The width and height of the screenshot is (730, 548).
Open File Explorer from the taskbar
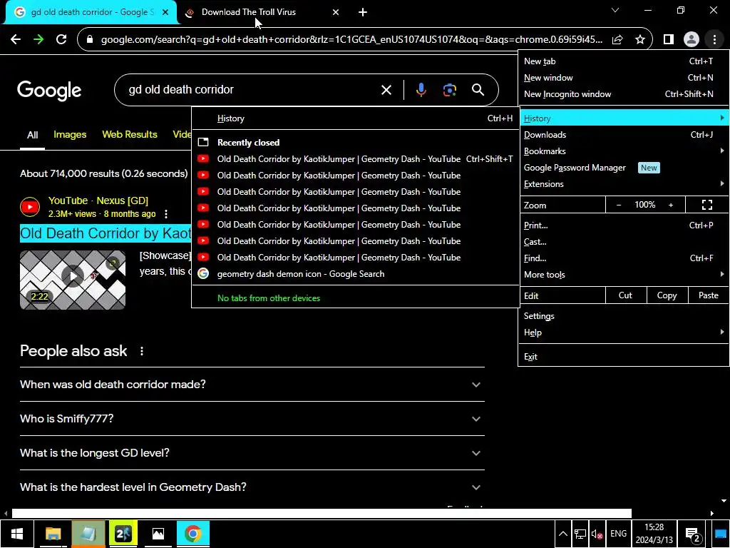[53, 534]
